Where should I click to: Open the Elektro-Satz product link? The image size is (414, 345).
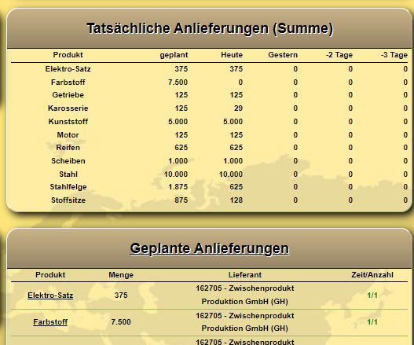pos(50,295)
